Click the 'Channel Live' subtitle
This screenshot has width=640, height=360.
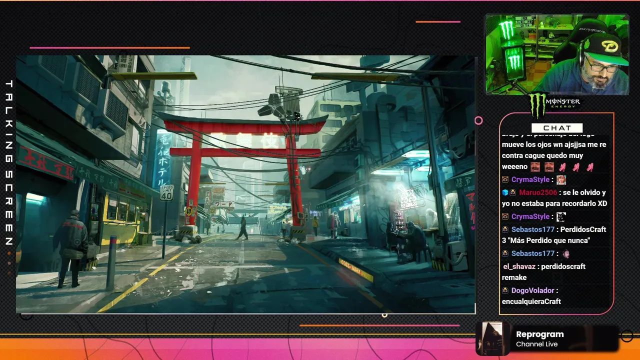click(x=536, y=344)
